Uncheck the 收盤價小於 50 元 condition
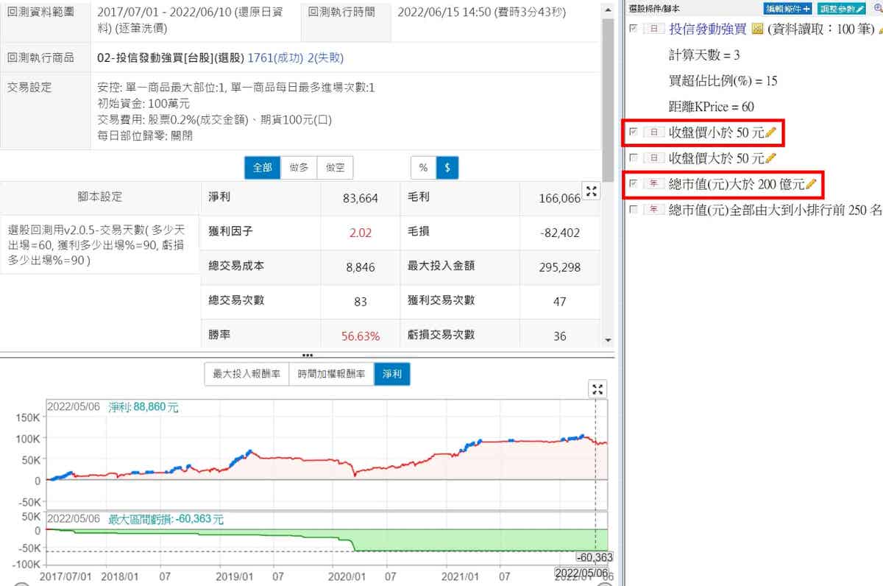 click(x=634, y=133)
